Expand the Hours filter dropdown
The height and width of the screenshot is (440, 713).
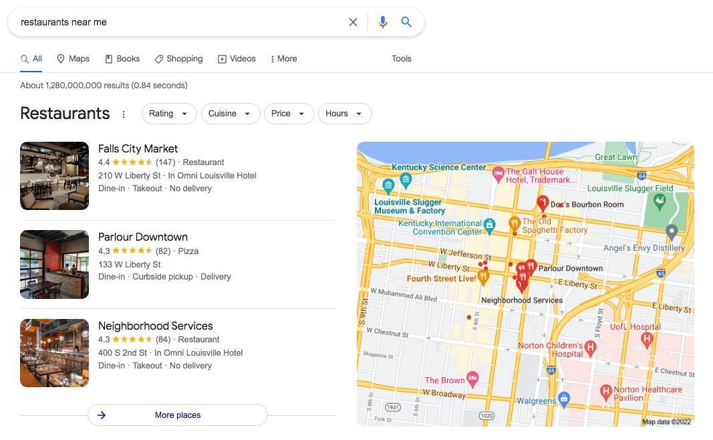pyautogui.click(x=345, y=114)
